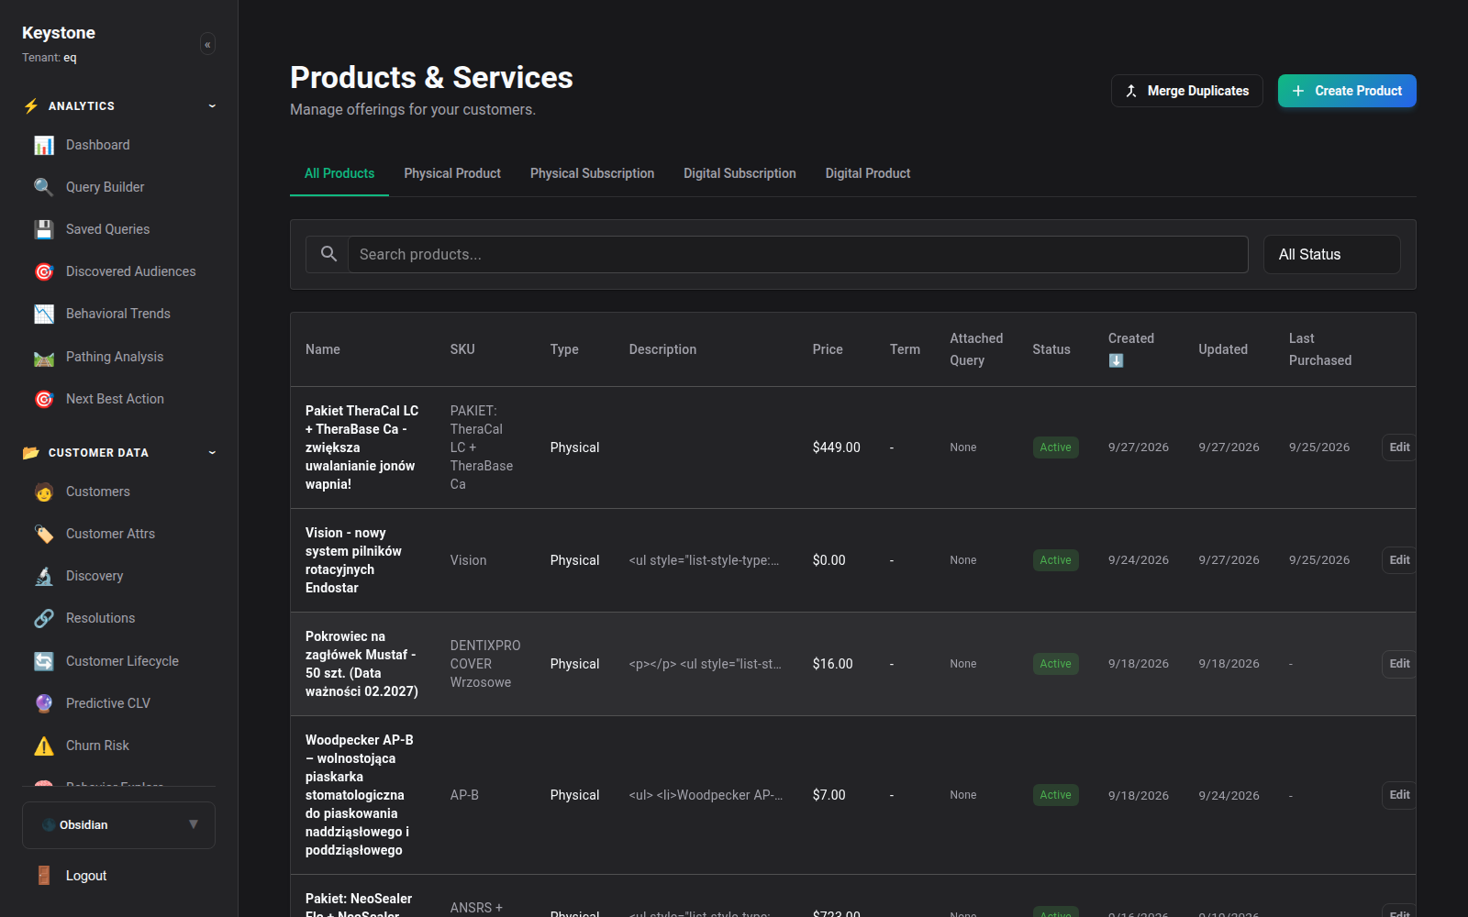Sort by the Name column header
Image resolution: width=1468 pixels, height=917 pixels.
(323, 349)
